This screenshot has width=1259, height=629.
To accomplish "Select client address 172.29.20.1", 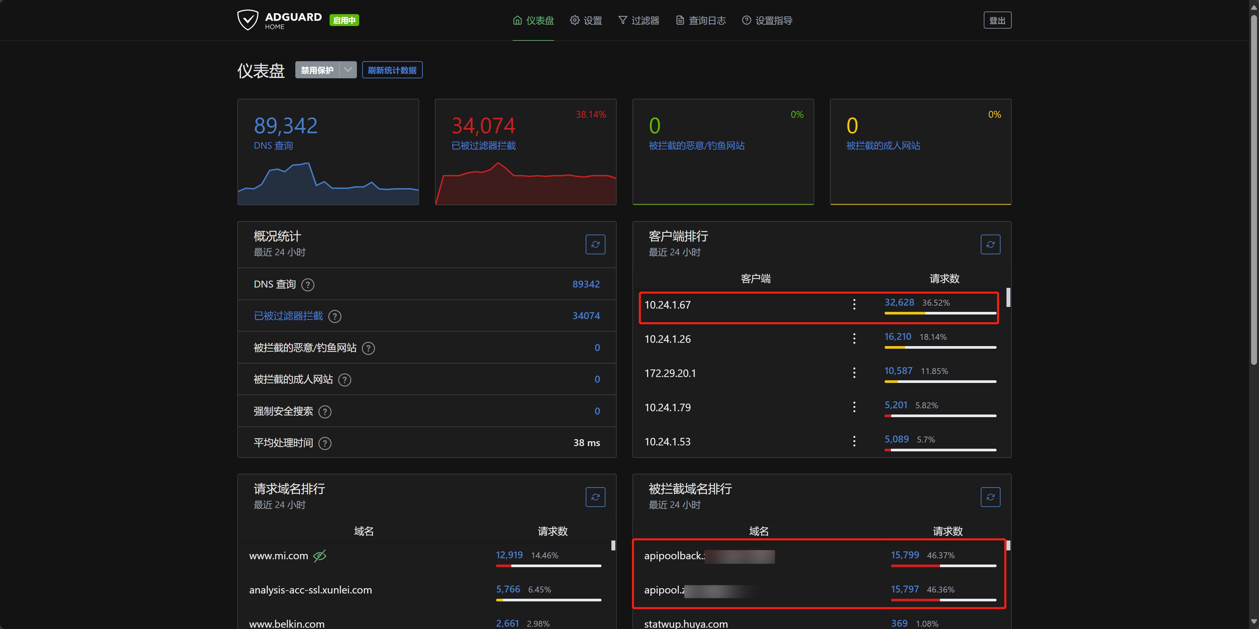I will (x=670, y=373).
